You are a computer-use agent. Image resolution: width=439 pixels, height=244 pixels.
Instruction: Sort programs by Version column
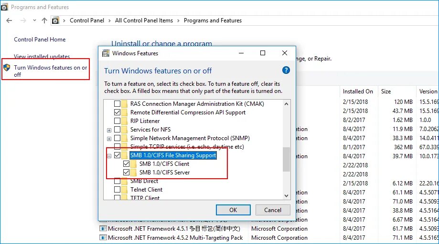pos(428,91)
